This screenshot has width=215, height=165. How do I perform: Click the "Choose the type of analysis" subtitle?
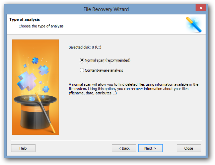click(41, 26)
